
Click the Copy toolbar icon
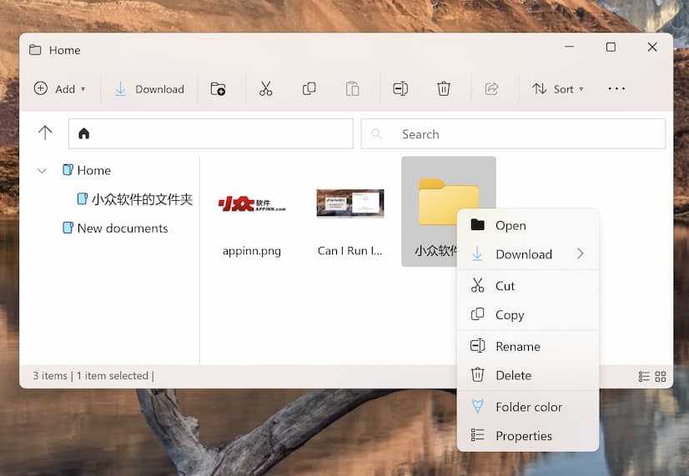(x=309, y=89)
